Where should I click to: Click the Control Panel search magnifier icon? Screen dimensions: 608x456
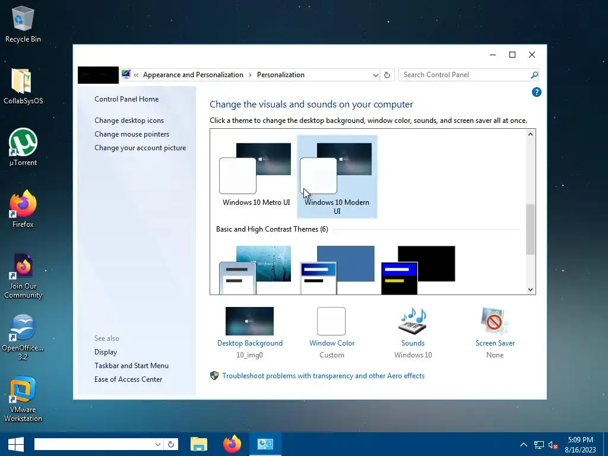coord(534,75)
